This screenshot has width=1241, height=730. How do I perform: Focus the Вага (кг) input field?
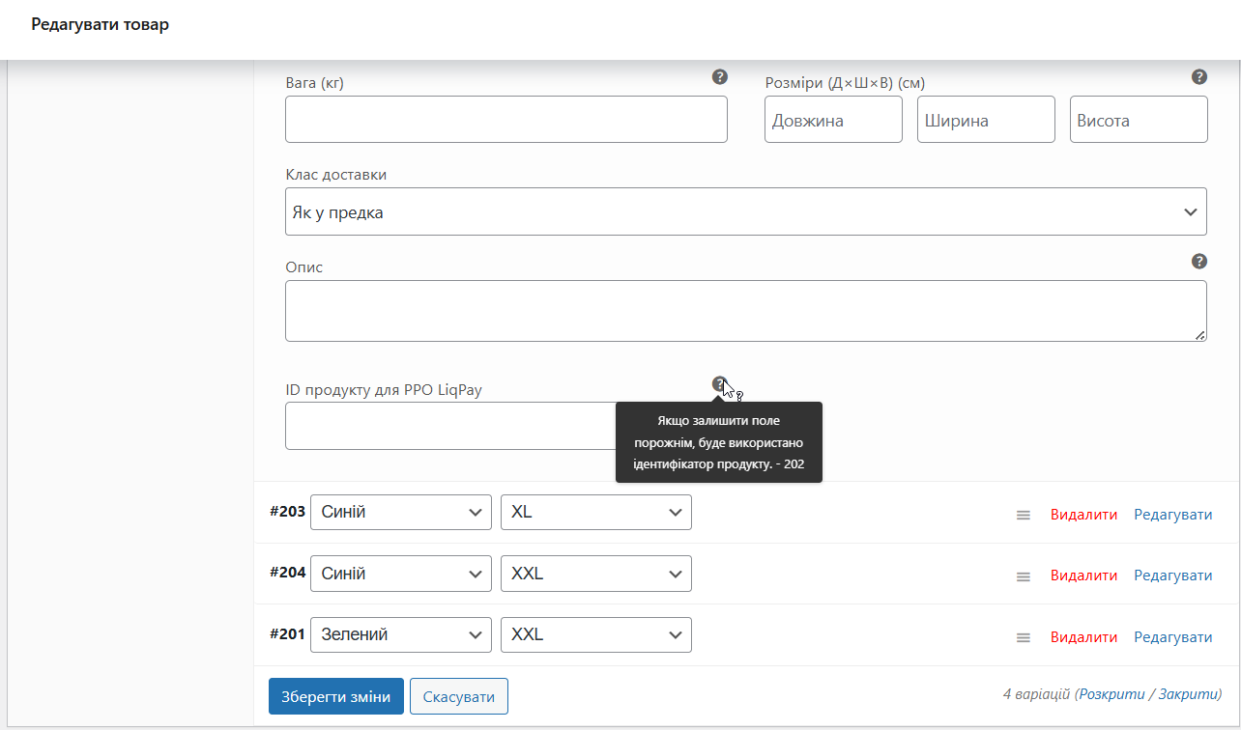(505, 120)
